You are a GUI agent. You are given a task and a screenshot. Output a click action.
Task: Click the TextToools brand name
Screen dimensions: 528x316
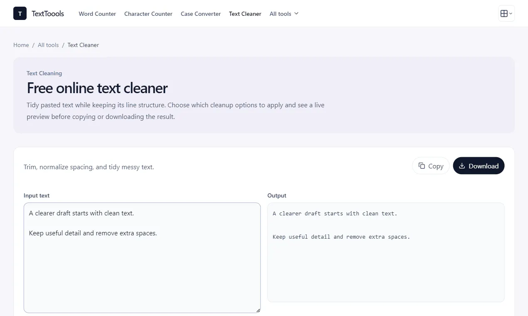[48, 13]
